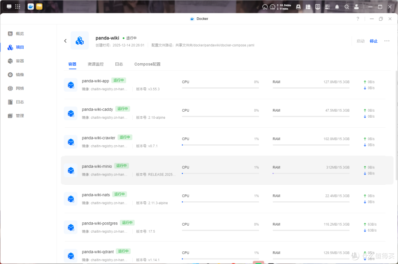Click the panda-wiki project cube icon
Screen dimensions: 398x264
(x=80, y=41)
